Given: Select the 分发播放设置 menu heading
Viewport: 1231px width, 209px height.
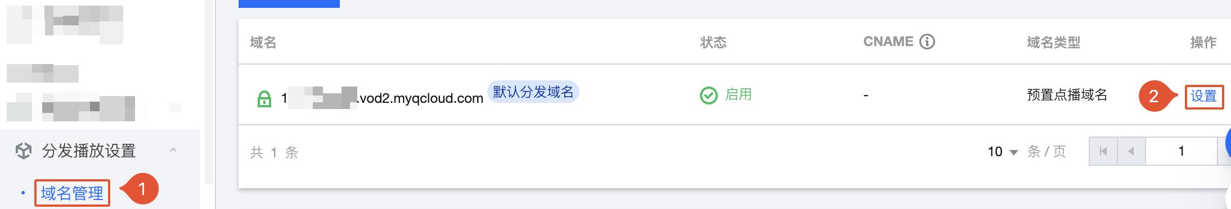Looking at the screenshot, I should tap(89, 151).
